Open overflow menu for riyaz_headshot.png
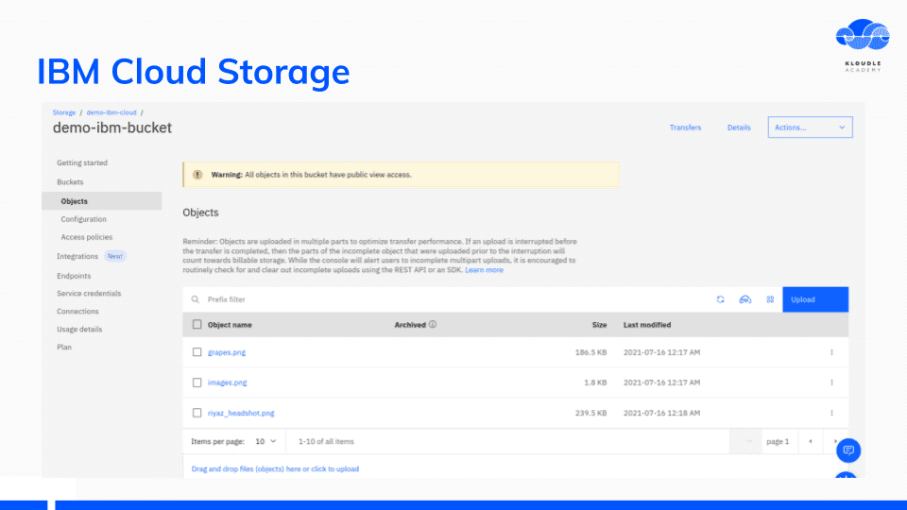 (831, 413)
